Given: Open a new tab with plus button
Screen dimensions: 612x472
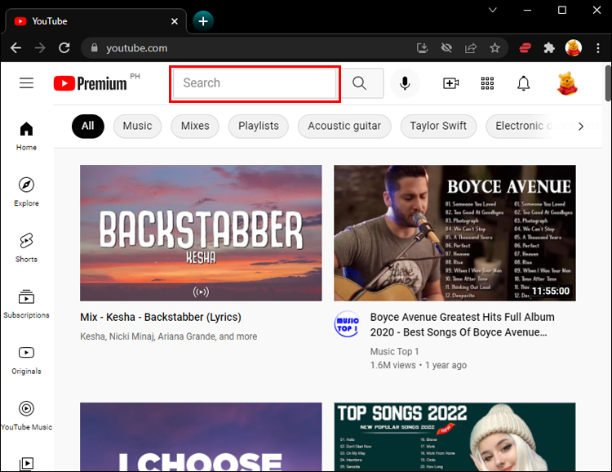Looking at the screenshot, I should (203, 21).
